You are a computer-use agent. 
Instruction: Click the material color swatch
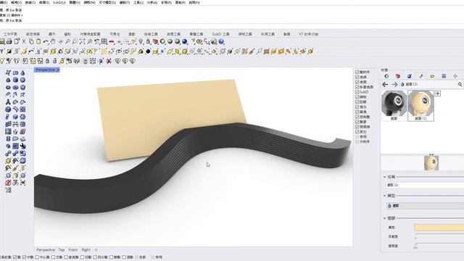pyautogui.click(x=439, y=228)
